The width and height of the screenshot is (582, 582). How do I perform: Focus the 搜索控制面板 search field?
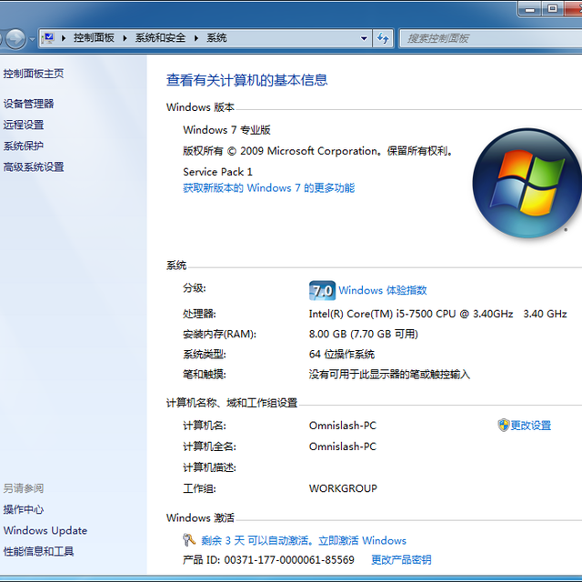tap(491, 38)
